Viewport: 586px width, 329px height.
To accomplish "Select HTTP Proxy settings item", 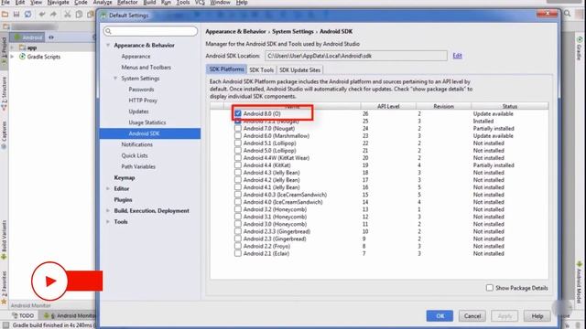I will pos(143,101).
